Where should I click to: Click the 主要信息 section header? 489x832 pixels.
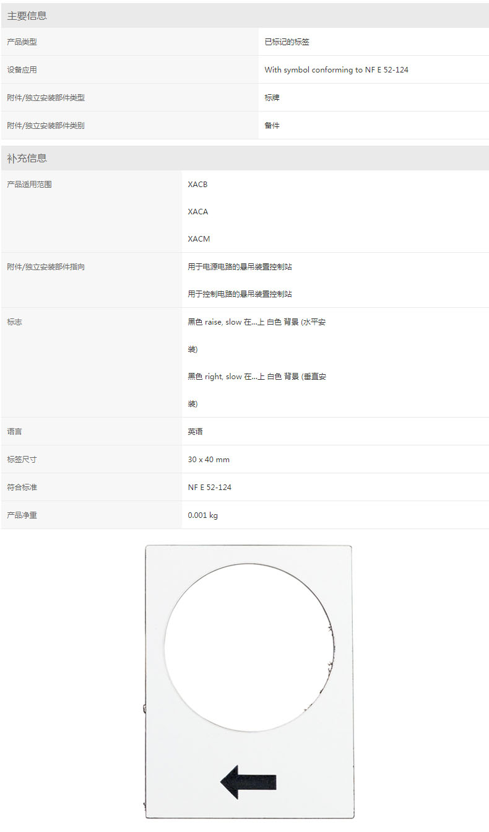click(27, 16)
